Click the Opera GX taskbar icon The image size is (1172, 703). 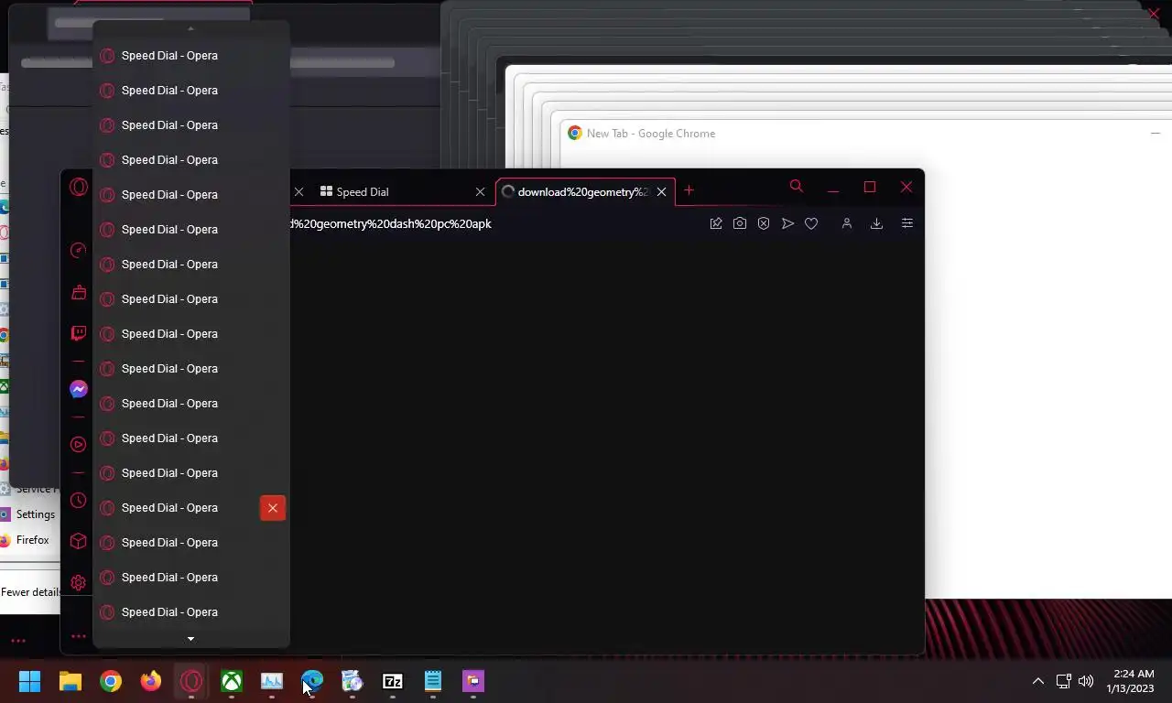191,681
